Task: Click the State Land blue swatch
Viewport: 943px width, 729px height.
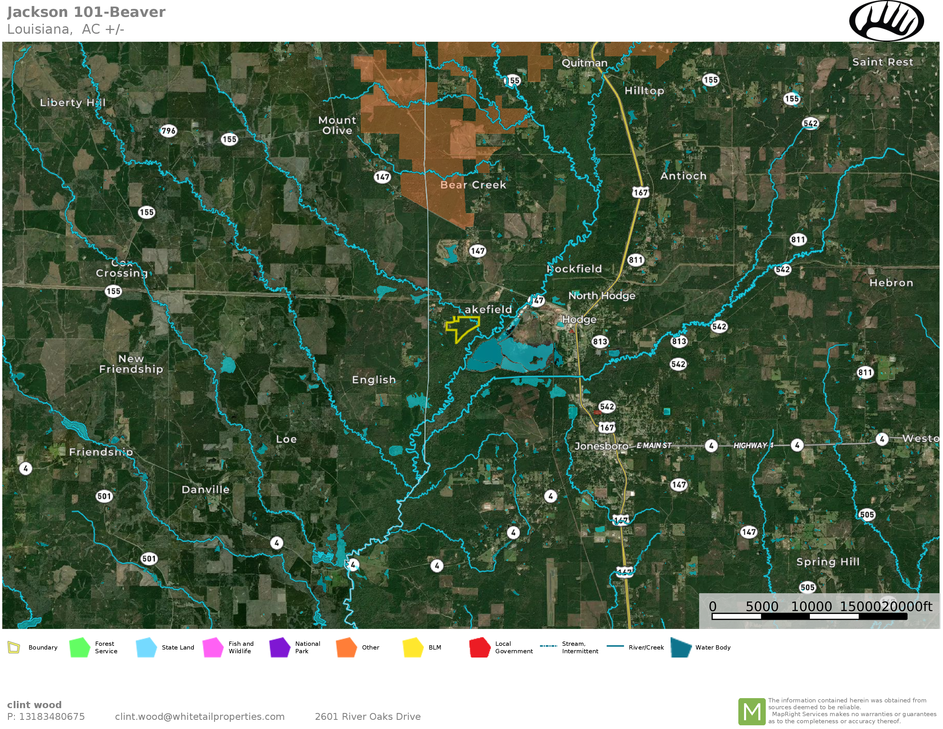Action: 146,647
